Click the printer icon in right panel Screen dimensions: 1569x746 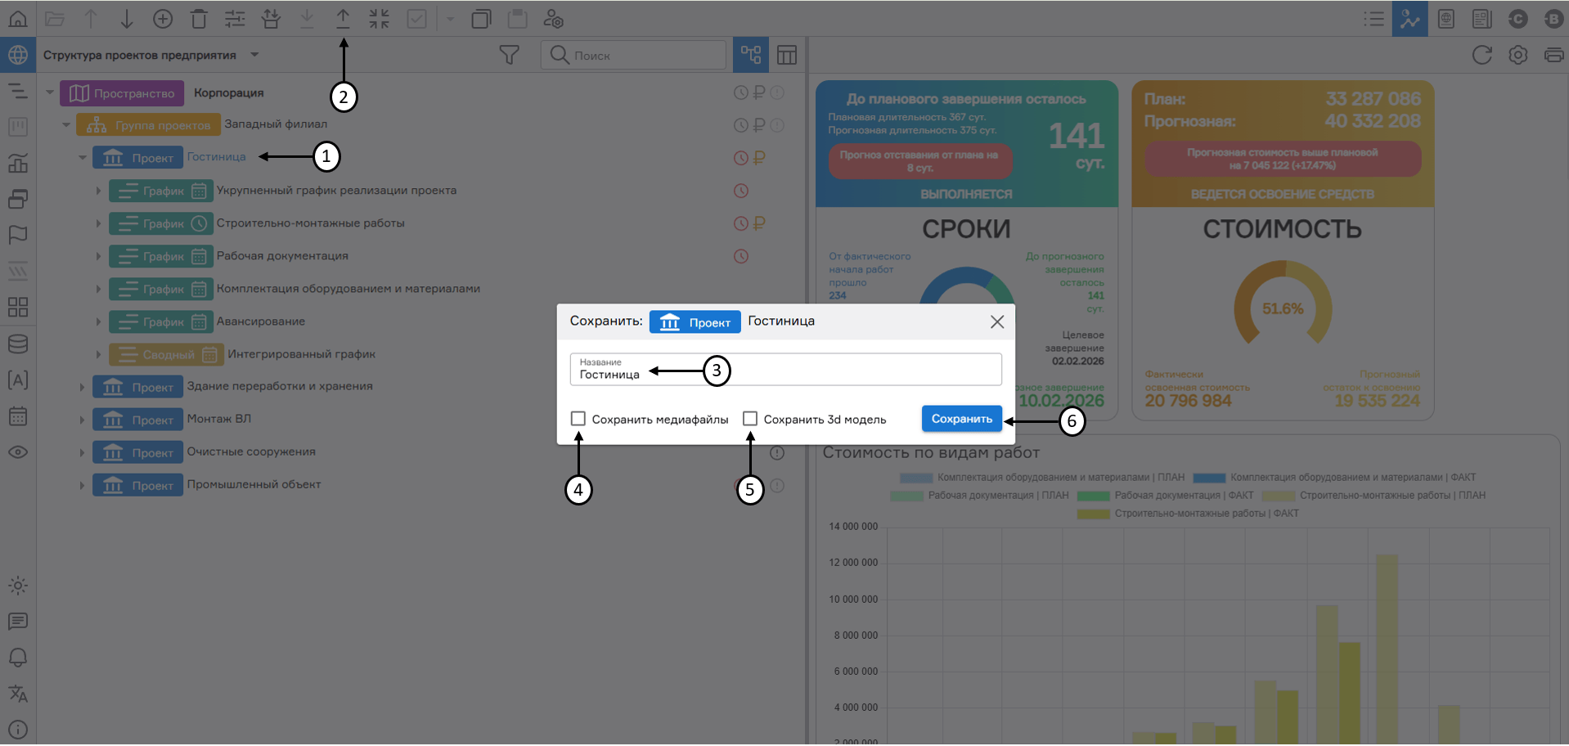pyautogui.click(x=1553, y=55)
